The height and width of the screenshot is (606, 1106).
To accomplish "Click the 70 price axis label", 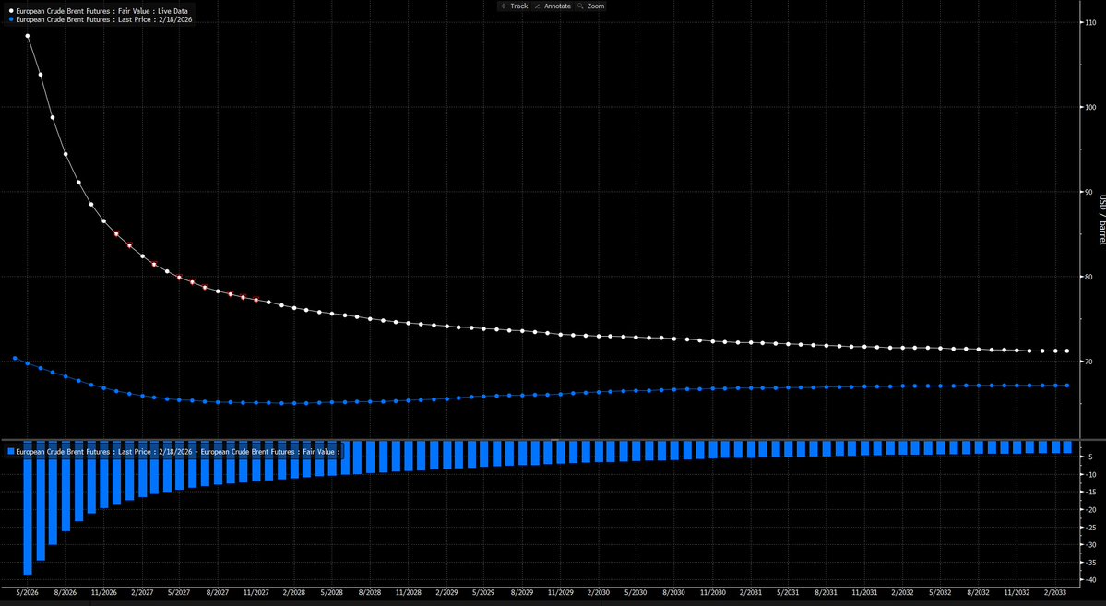I will (x=1088, y=362).
